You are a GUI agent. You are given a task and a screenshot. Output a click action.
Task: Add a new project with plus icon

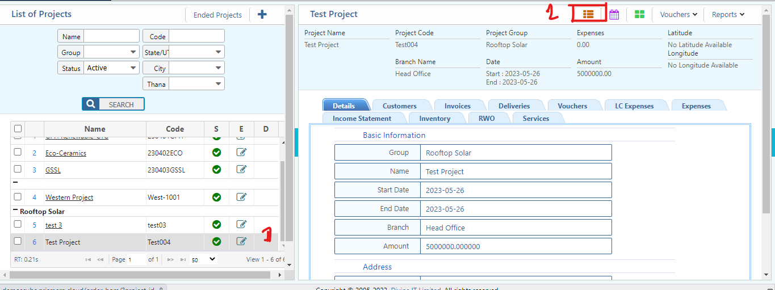[x=262, y=14]
